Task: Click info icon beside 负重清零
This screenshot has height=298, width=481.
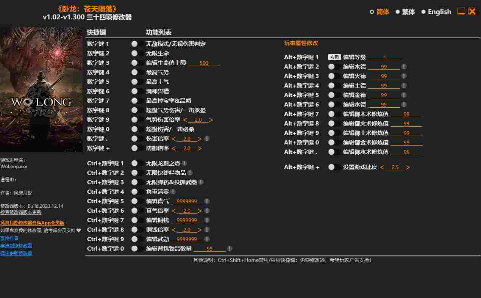Action: pyautogui.click(x=173, y=192)
